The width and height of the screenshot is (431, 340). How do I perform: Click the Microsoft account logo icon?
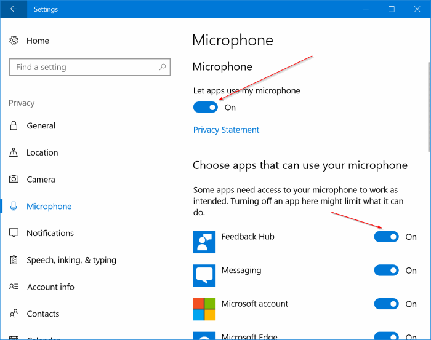coord(204,309)
